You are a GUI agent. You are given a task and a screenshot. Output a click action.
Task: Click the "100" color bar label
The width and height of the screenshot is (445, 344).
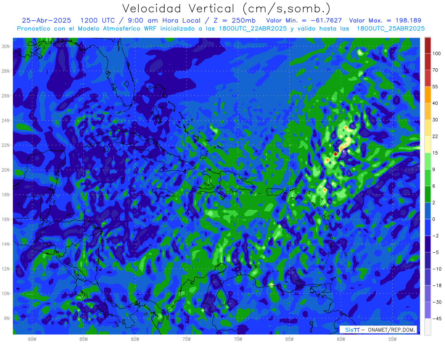(x=436, y=53)
